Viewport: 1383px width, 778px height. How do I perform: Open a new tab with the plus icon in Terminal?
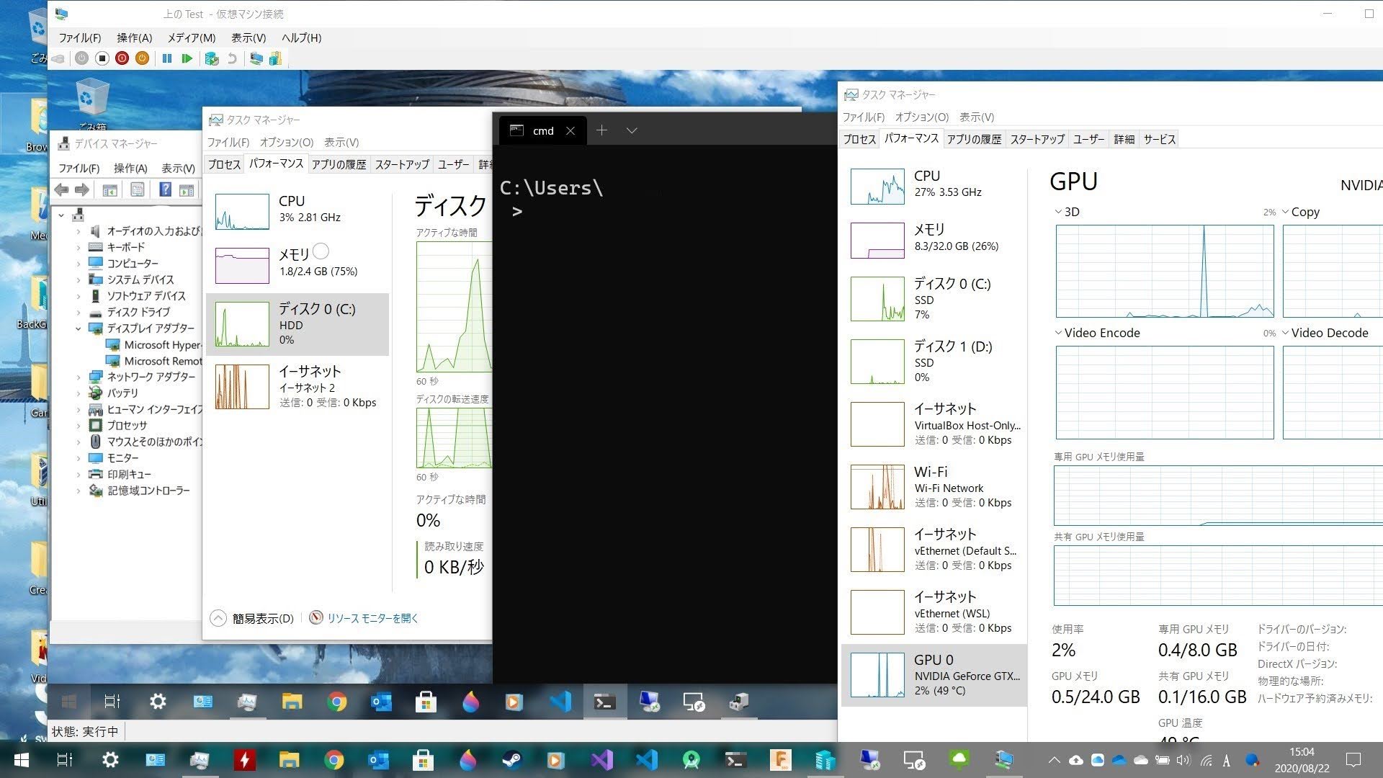[602, 130]
